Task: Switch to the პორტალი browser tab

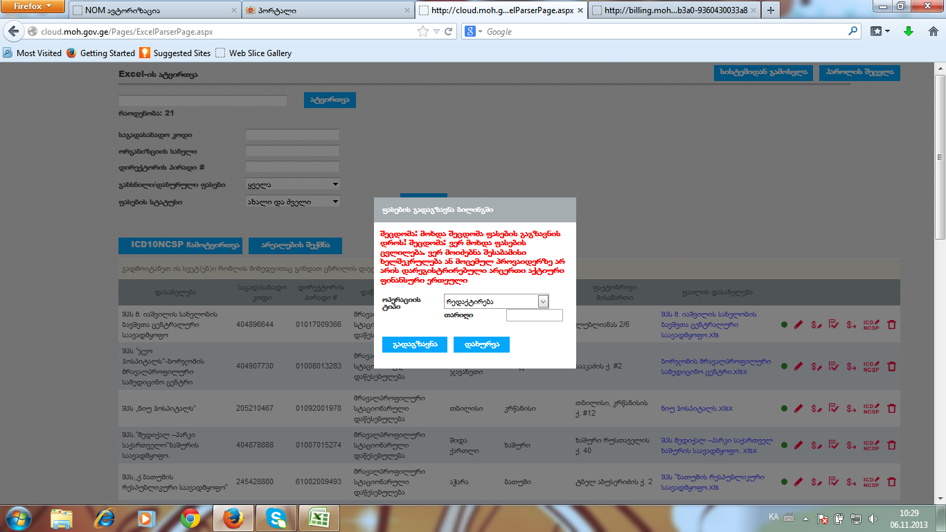Action: click(x=325, y=10)
